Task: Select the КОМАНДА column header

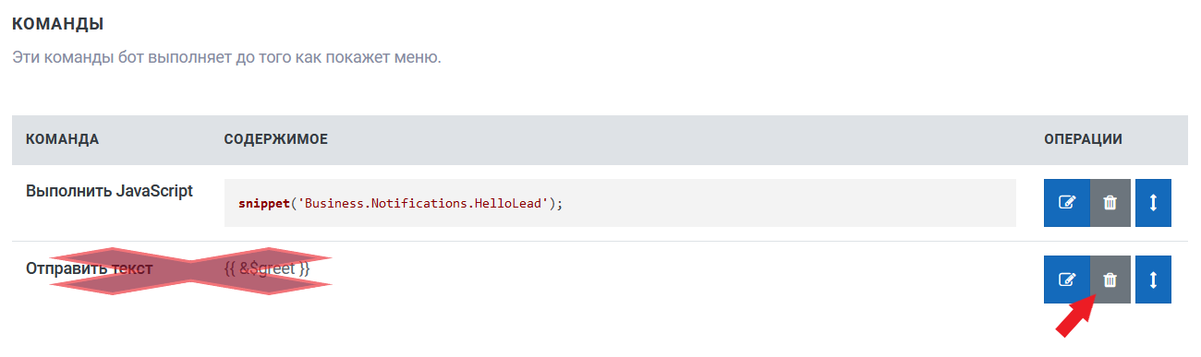Action: [x=62, y=139]
